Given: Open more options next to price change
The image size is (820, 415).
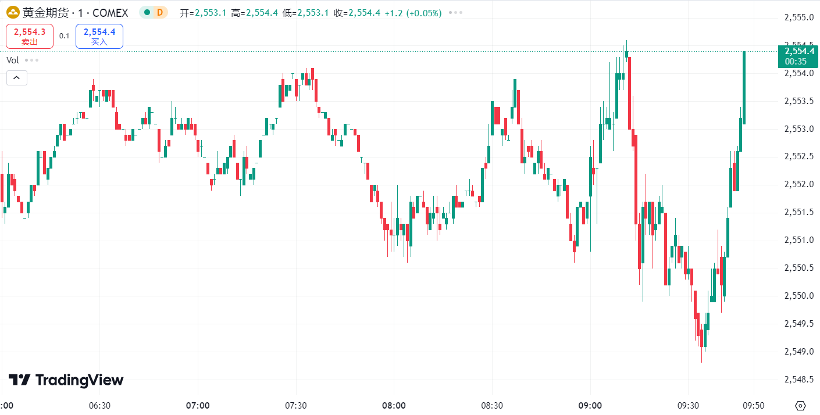Looking at the screenshot, I should click(457, 13).
